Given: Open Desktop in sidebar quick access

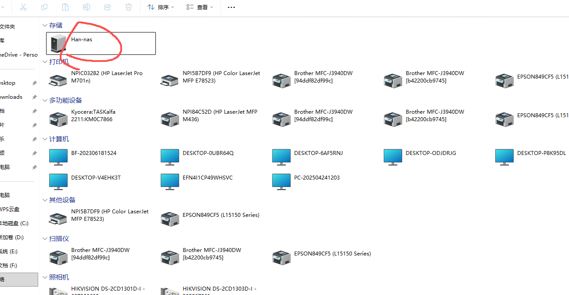Looking at the screenshot, I should (19, 83).
